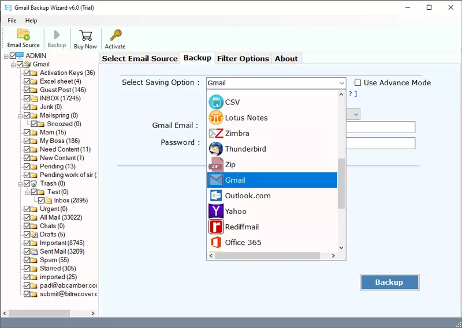Uncheck the Activation Keys (36) checkbox
The width and height of the screenshot is (462, 328).
pos(27,73)
